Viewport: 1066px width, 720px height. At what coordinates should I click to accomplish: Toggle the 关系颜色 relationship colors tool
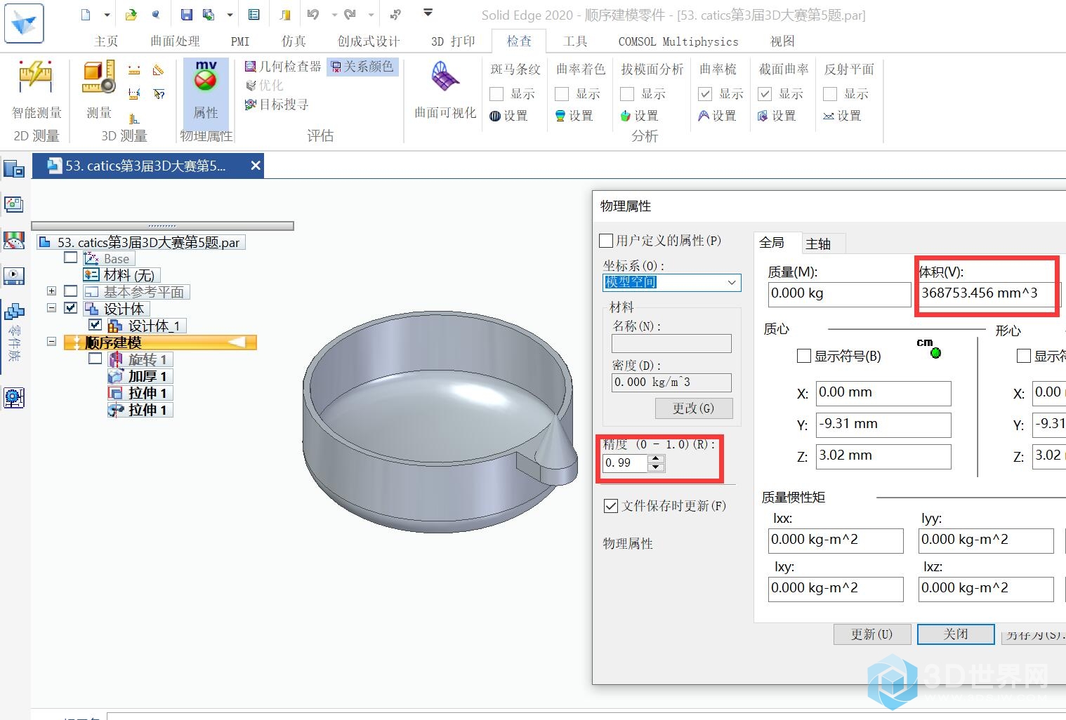point(362,67)
